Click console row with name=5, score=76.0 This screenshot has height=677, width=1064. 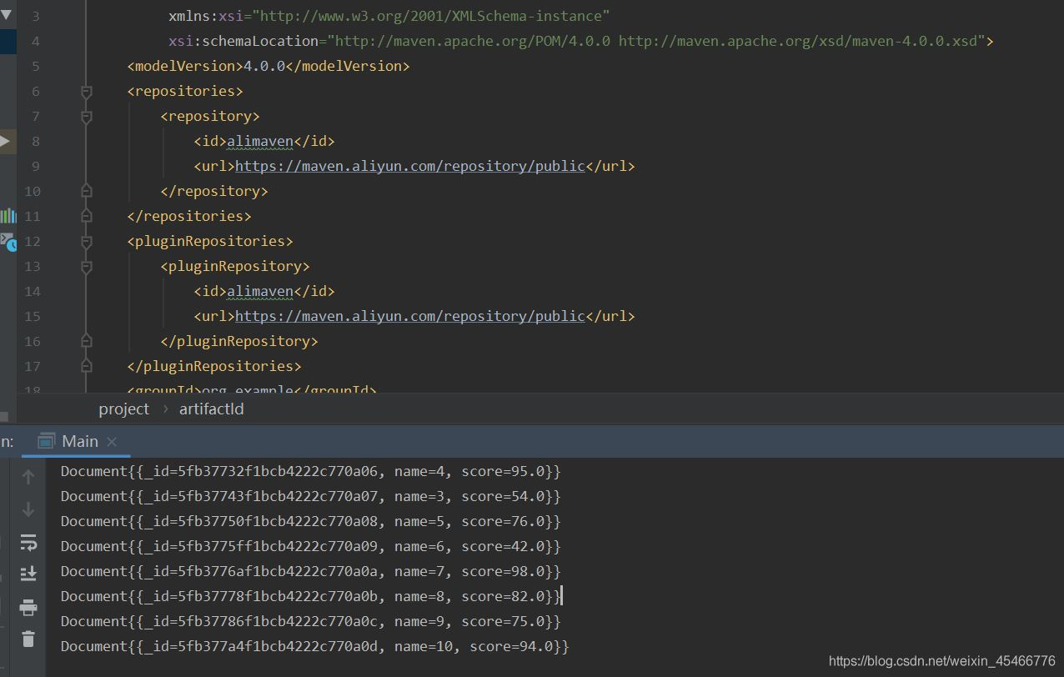pos(310,521)
